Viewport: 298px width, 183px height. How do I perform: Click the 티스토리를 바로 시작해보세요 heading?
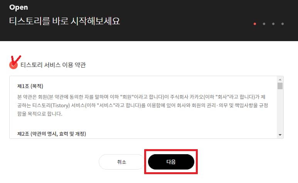[65, 21]
